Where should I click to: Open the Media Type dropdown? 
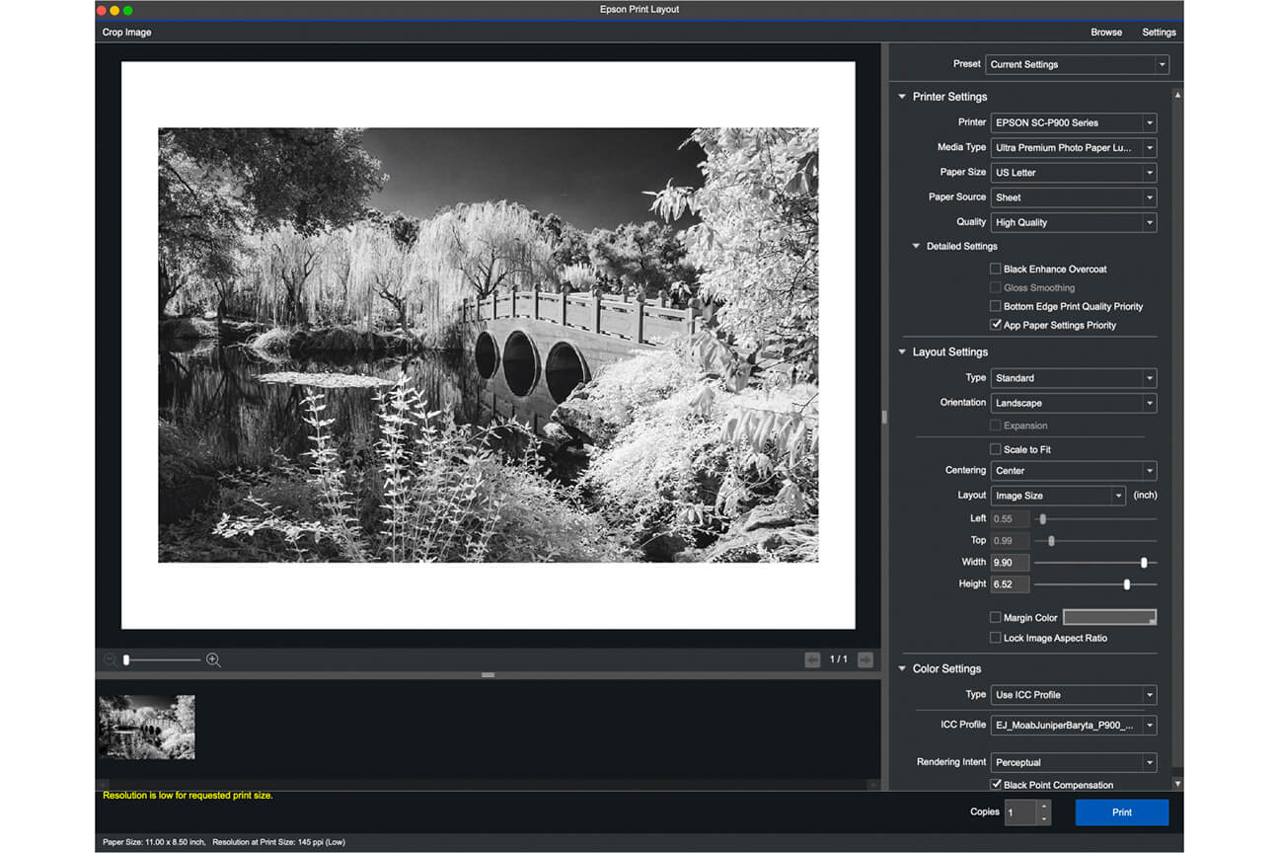pos(1074,148)
